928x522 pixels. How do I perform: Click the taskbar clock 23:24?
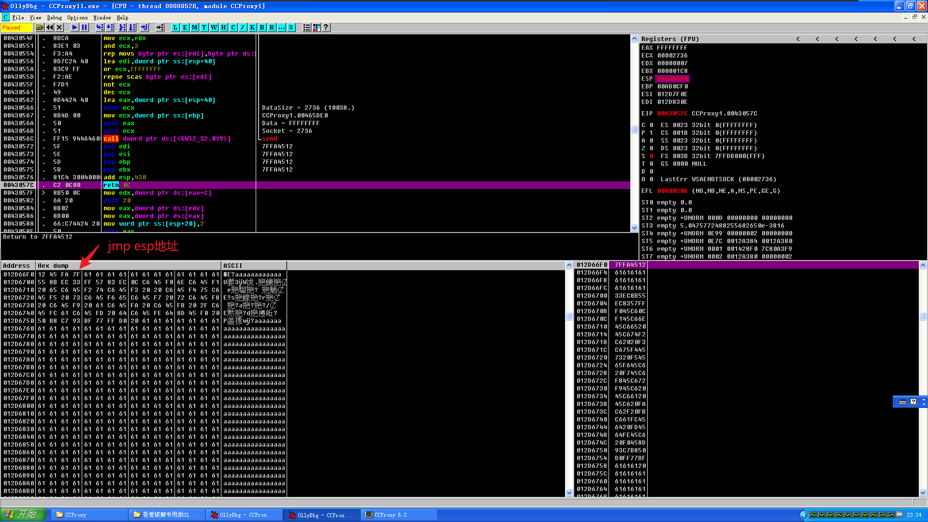click(914, 515)
